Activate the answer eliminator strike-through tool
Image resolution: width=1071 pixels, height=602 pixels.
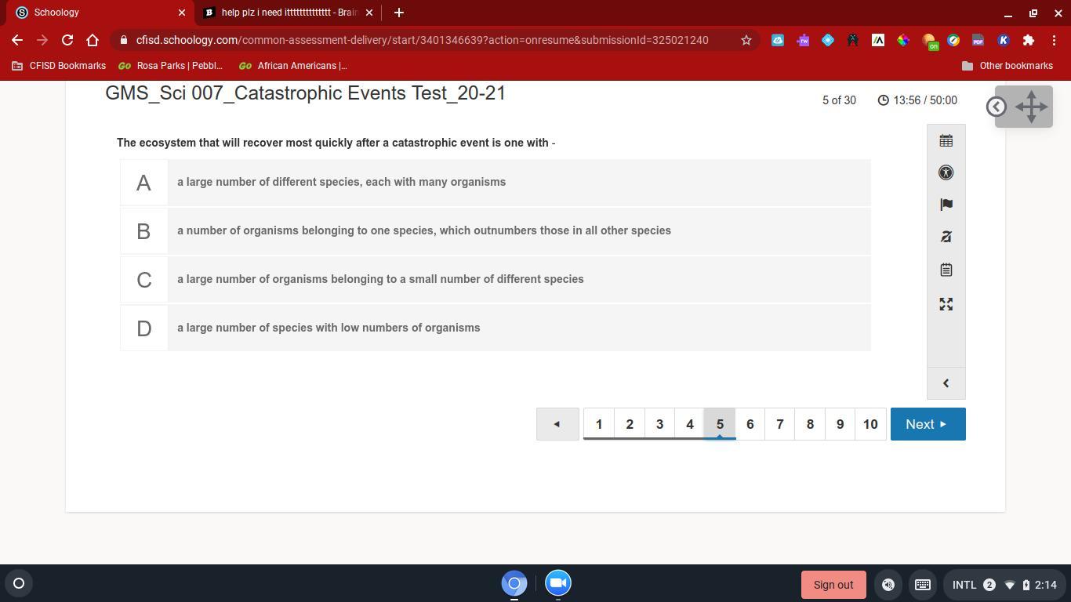point(946,237)
